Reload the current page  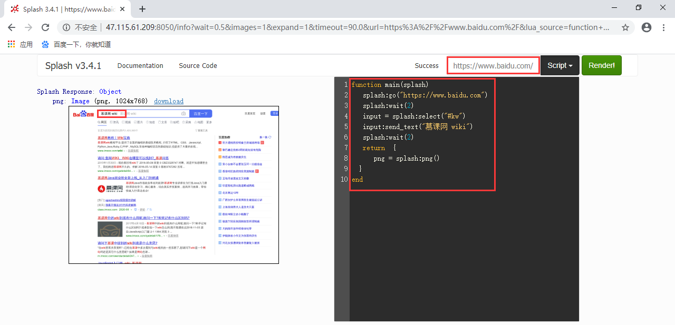point(45,27)
